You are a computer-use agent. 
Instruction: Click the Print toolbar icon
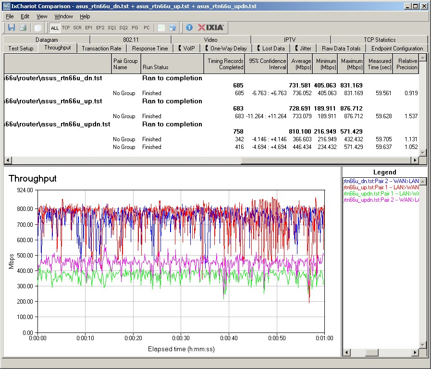click(23, 27)
